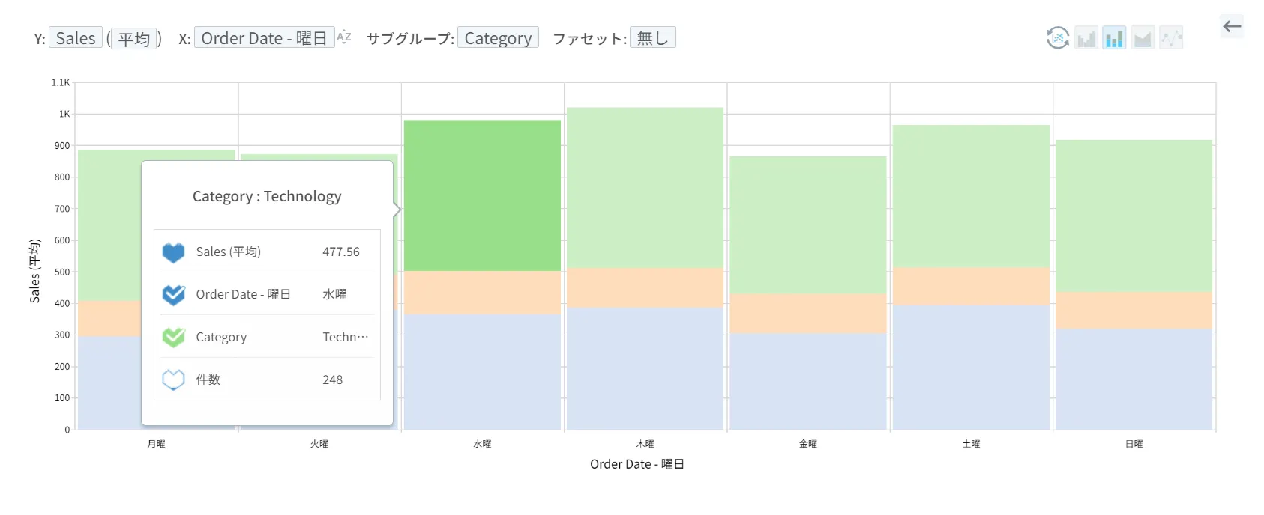The height and width of the screenshot is (515, 1264).
Task: Click the chart refresh/swap icon
Action: pyautogui.click(x=1057, y=37)
